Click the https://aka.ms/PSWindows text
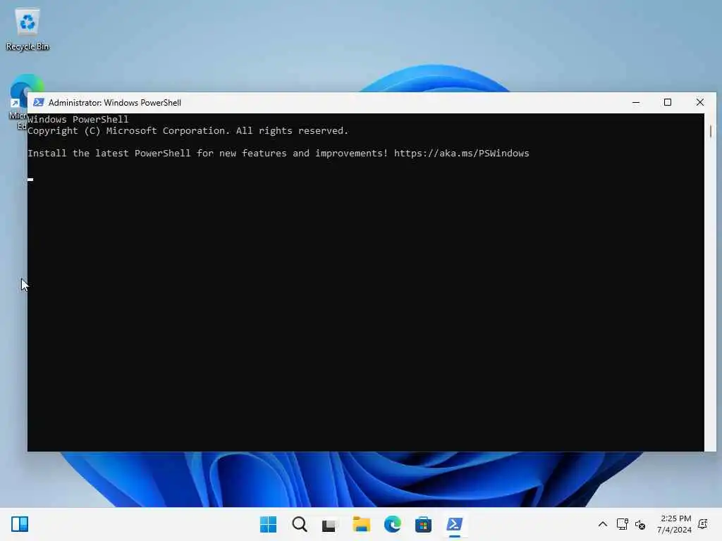Viewport: 722px width, 541px height. (x=461, y=153)
